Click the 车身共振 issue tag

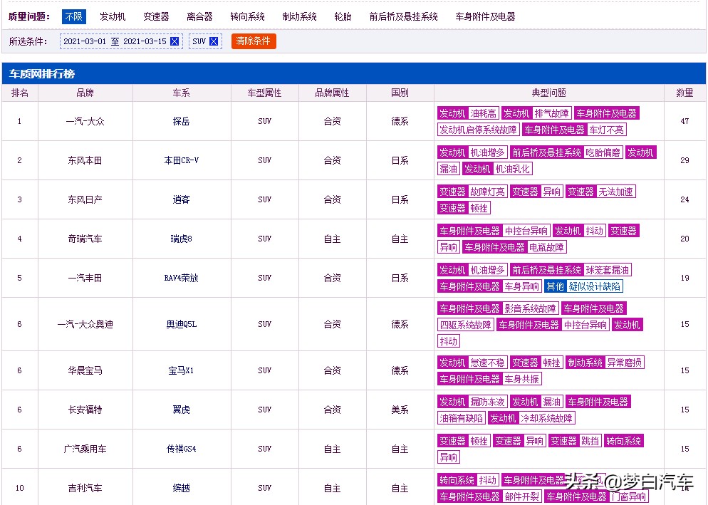[x=521, y=379]
